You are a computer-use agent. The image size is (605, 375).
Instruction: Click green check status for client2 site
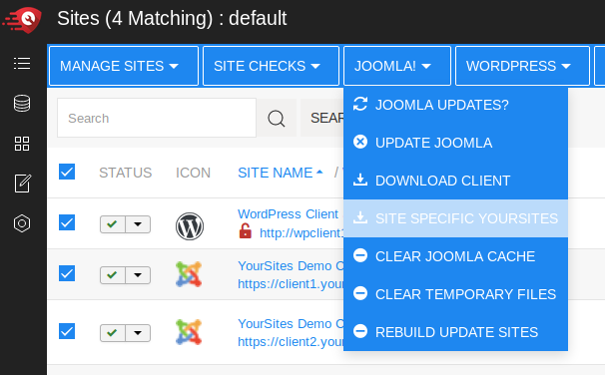pos(112,333)
